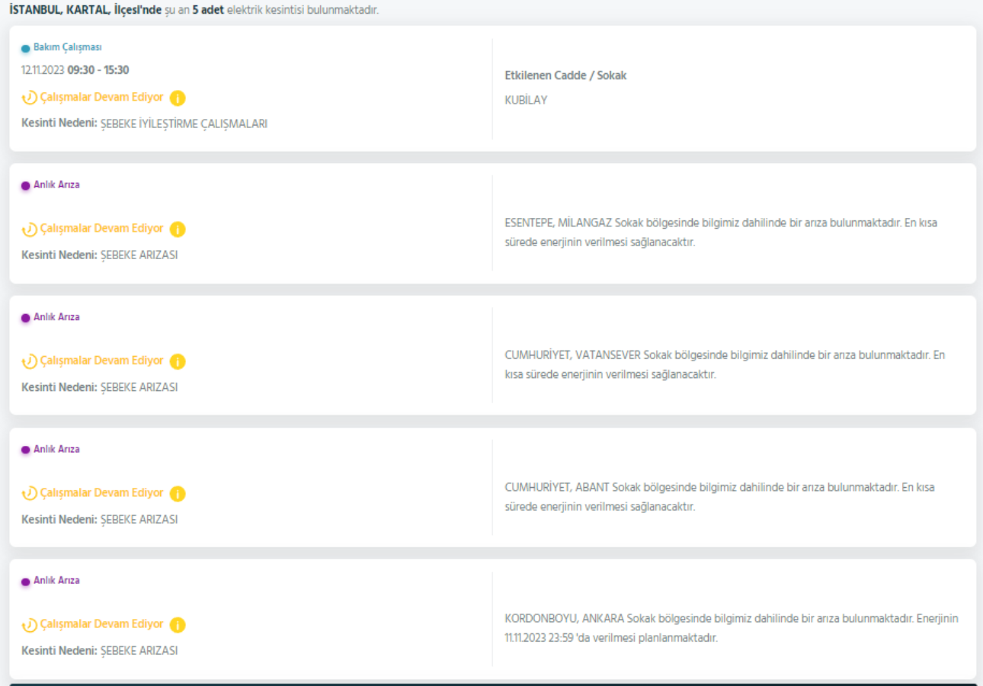Click the purple dot in the CUMHURİYET, ABANT card
This screenshot has height=686, width=983.
coord(26,450)
